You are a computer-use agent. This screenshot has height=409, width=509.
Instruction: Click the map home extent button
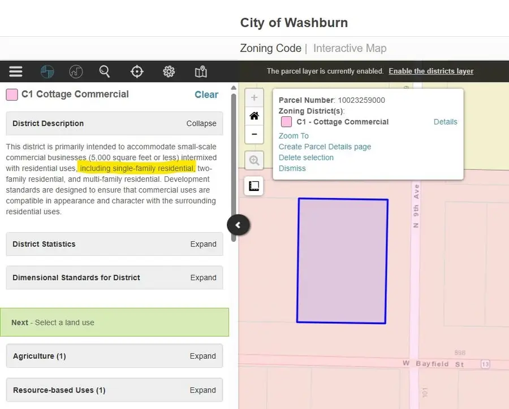point(254,116)
